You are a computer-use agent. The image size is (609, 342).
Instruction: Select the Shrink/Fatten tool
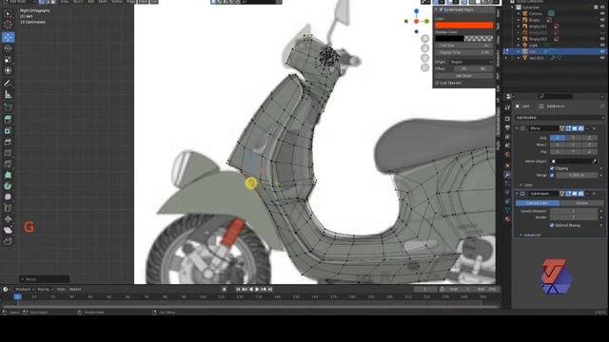pyautogui.click(x=8, y=219)
